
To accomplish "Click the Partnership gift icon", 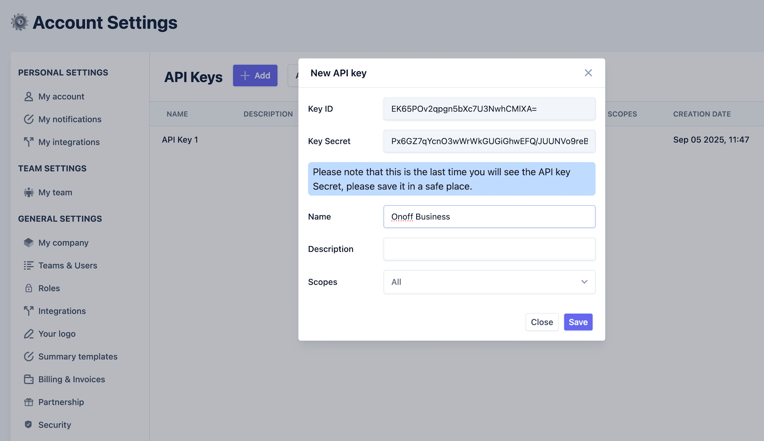I will pyautogui.click(x=29, y=402).
